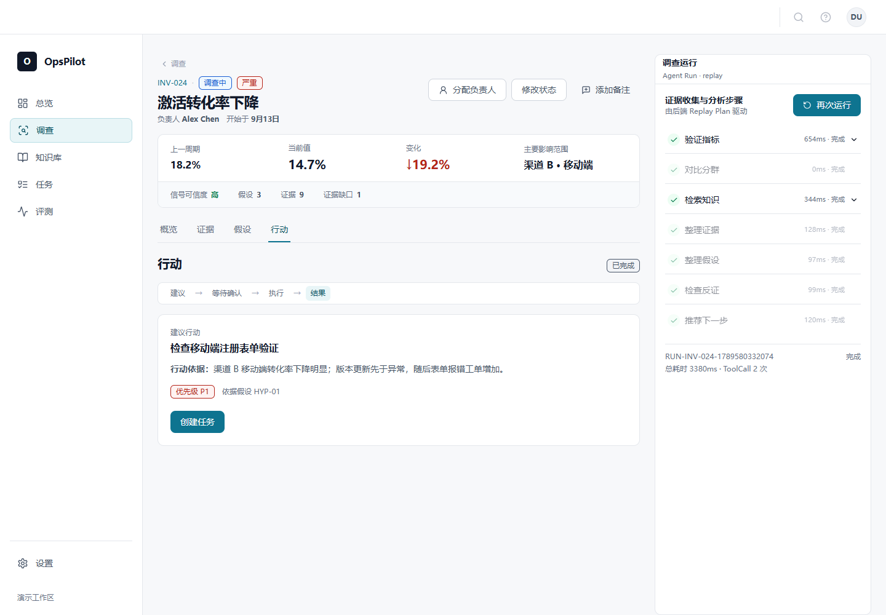
Task: Click the 评测 activity pulse icon
Action: [23, 212]
